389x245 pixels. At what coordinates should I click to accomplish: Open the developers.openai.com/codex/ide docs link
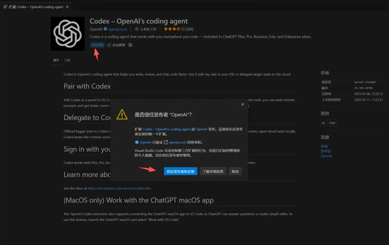click(119, 188)
